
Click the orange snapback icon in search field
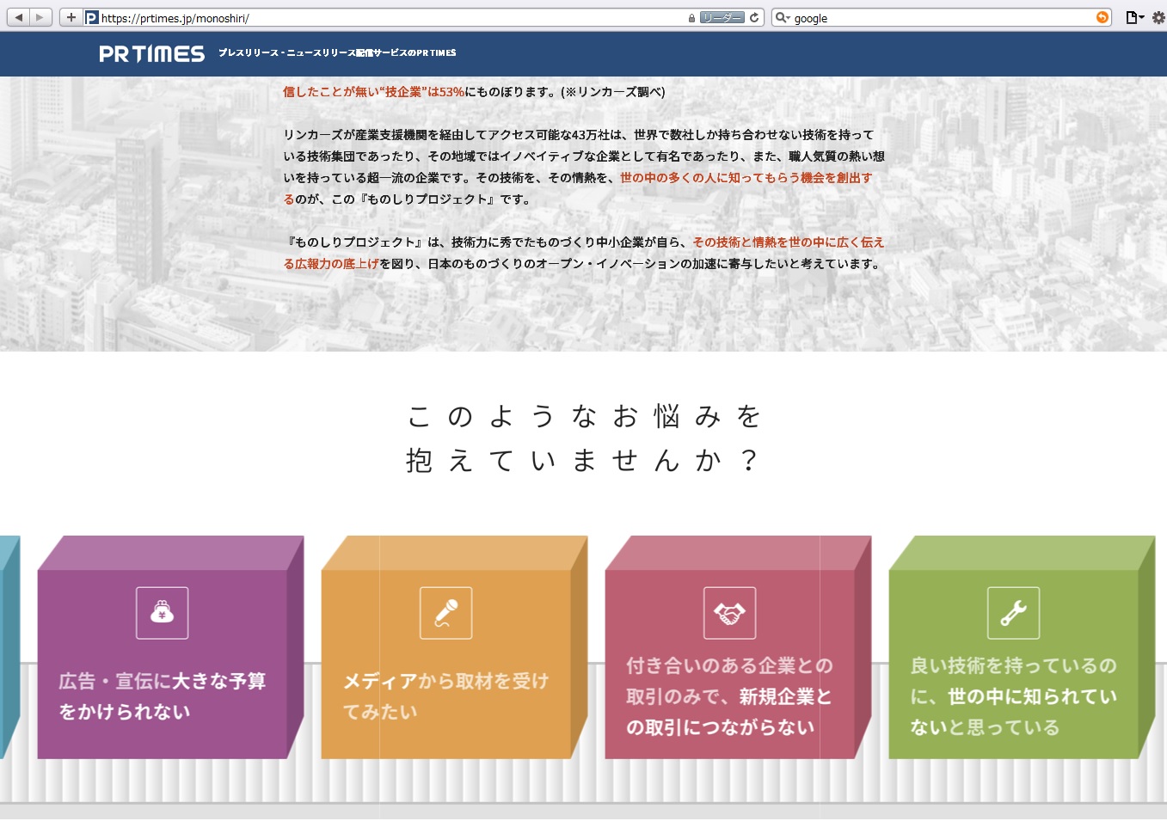point(1102,17)
